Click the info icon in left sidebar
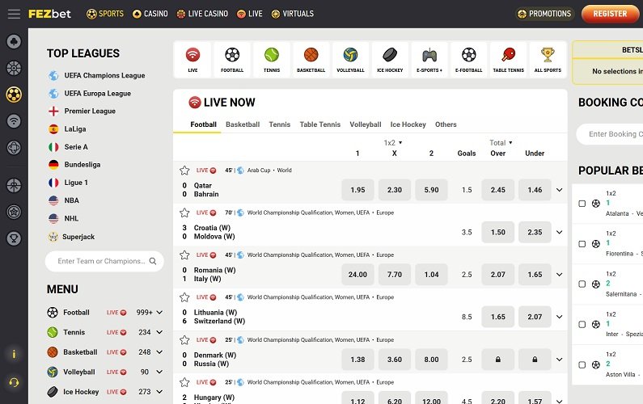 tap(14, 354)
